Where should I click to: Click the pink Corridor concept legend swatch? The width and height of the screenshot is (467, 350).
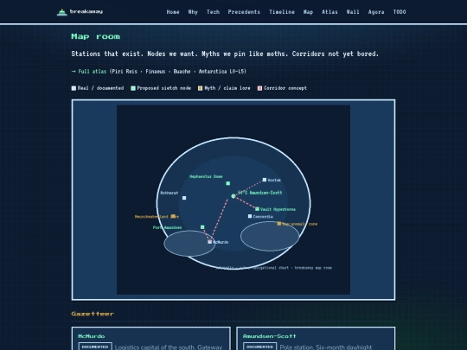point(259,88)
